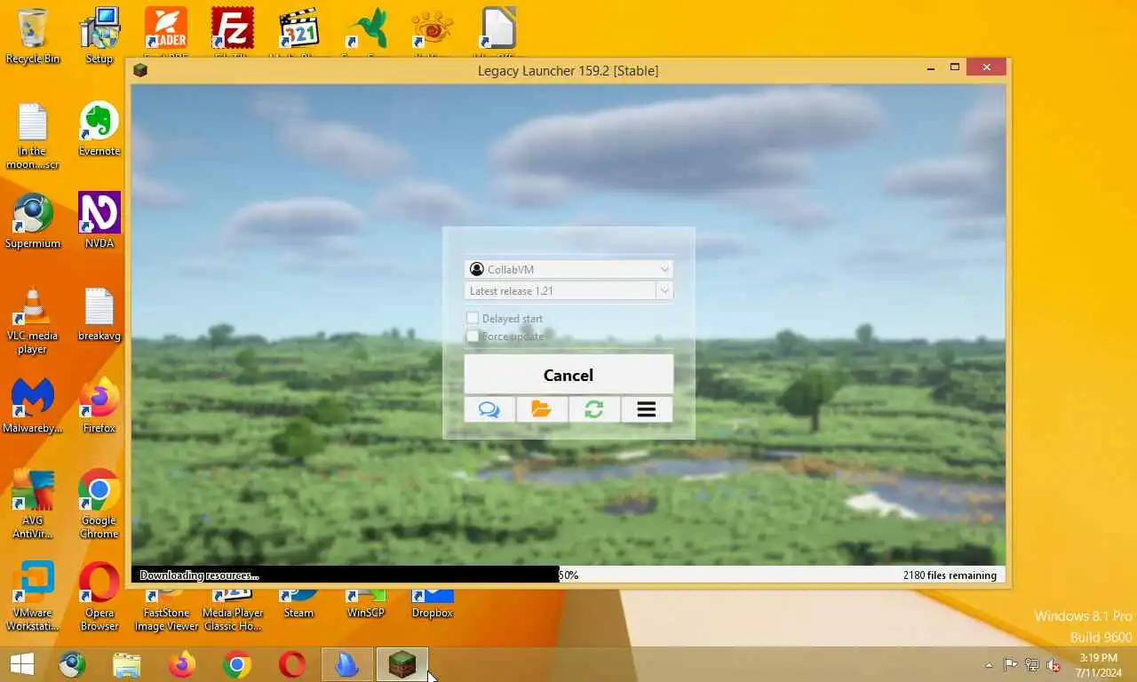This screenshot has width=1137, height=682.
Task: Open the hamburger menu button in launcher
Action: (647, 409)
